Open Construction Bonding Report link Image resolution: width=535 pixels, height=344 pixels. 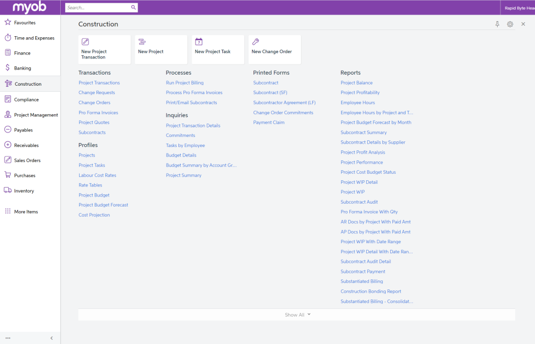pos(371,292)
